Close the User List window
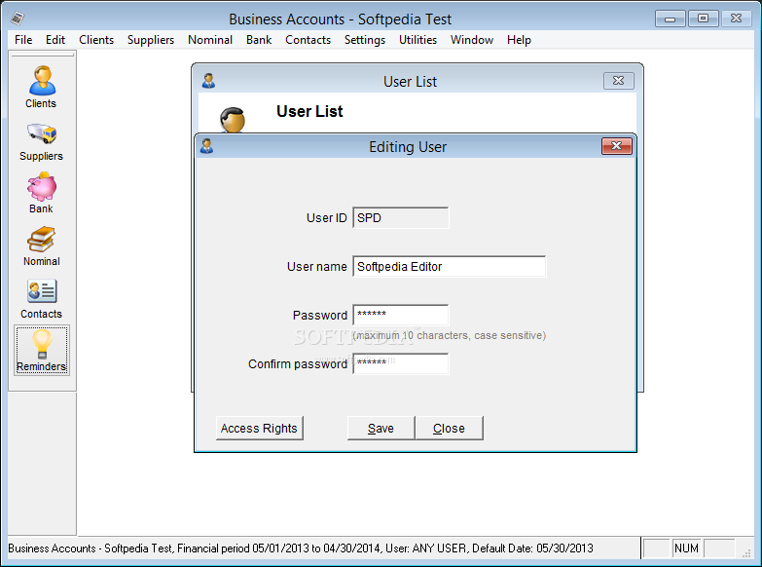This screenshot has height=567, width=762. click(x=619, y=81)
